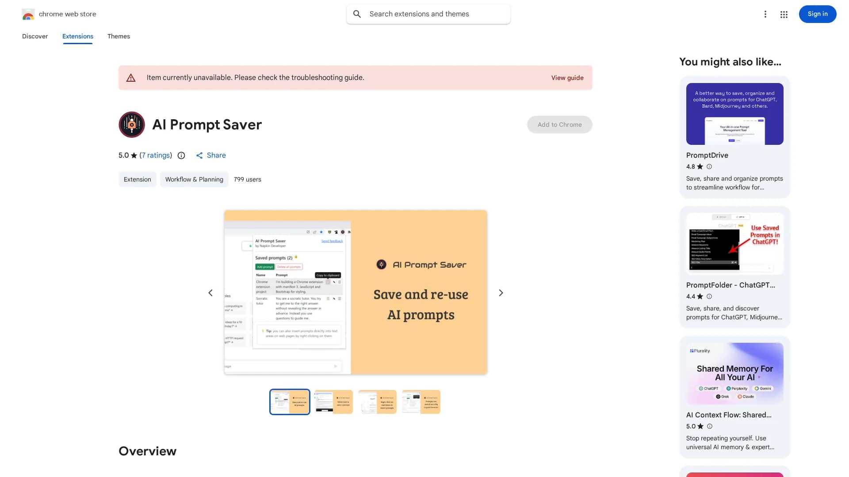Select the third screenshot thumbnail
The image size is (849, 477).
click(377, 402)
